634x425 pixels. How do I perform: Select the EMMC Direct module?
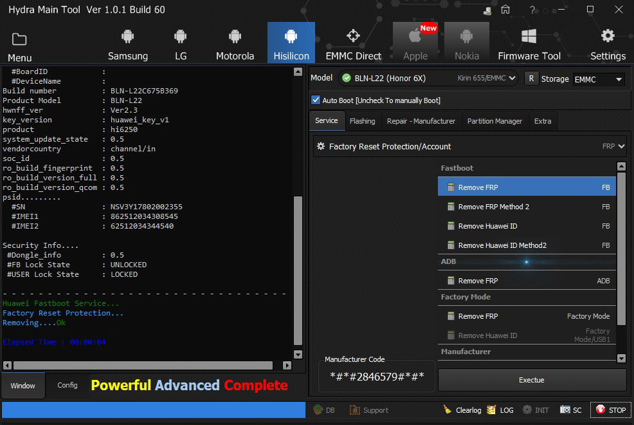[353, 43]
